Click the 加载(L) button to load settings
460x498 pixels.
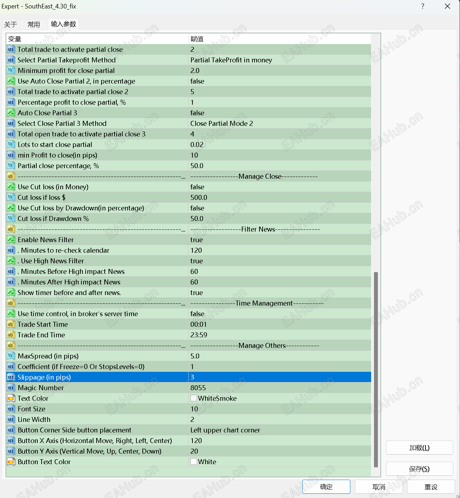tap(419, 448)
